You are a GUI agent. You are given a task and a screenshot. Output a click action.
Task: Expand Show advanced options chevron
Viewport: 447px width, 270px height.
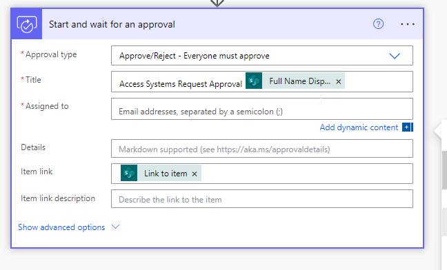(x=115, y=227)
